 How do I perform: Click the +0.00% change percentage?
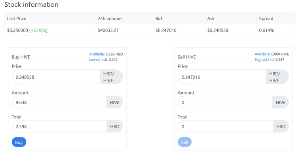pos(38,30)
